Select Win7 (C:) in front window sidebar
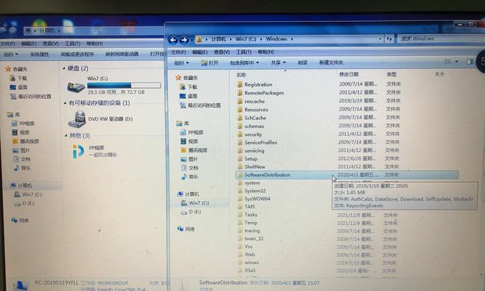 tap(199, 203)
